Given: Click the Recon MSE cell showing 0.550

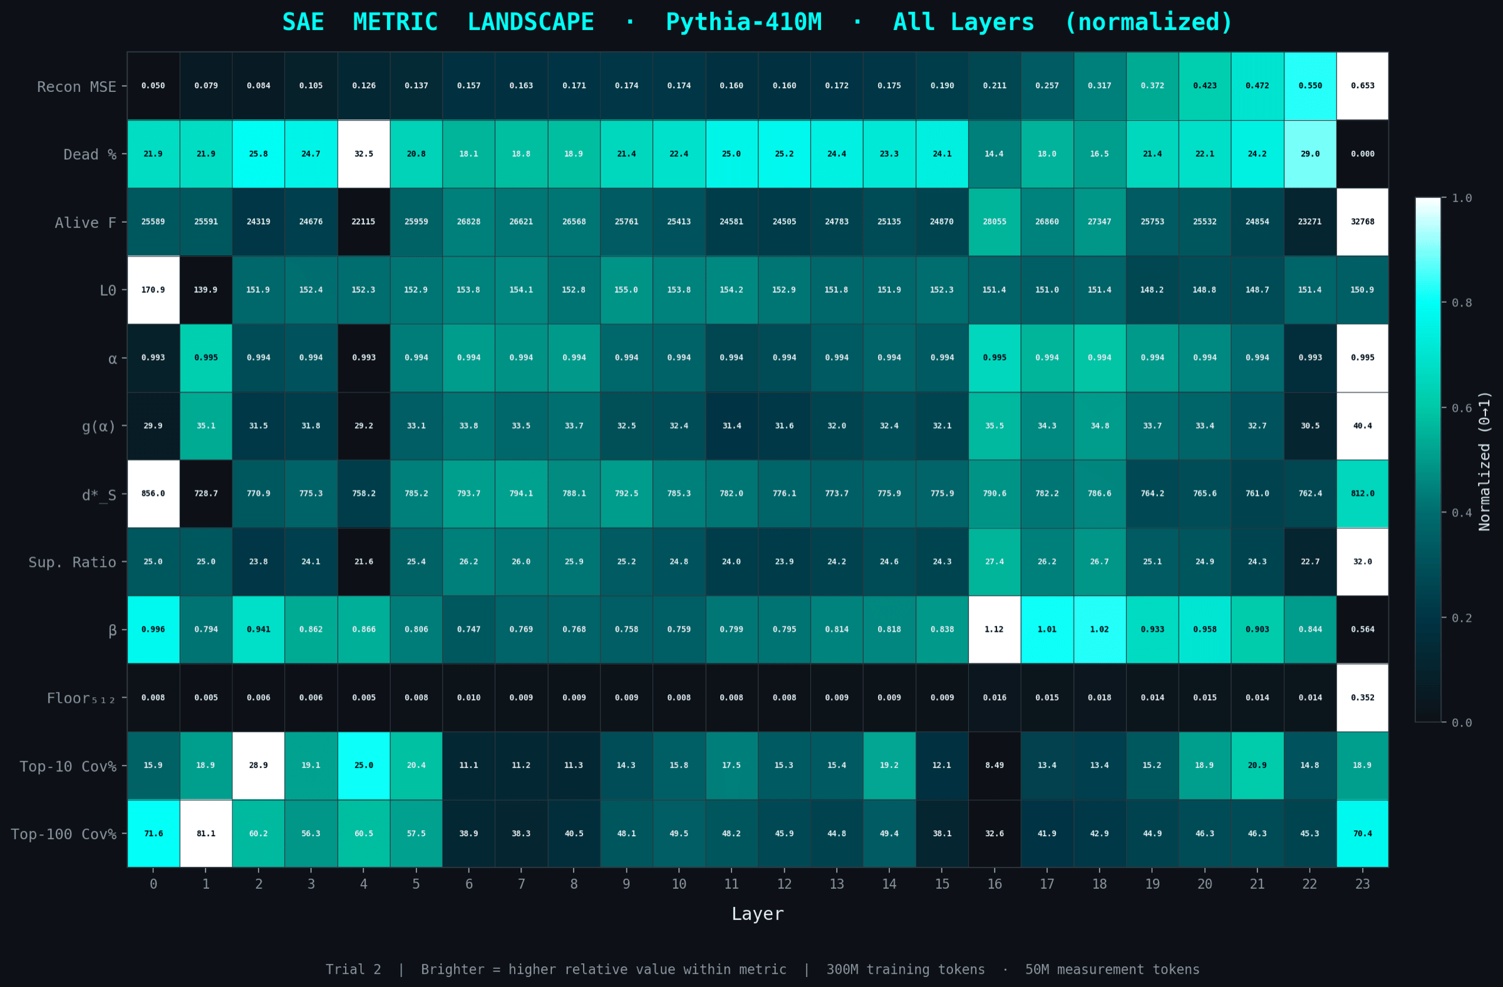Looking at the screenshot, I should (1309, 86).
